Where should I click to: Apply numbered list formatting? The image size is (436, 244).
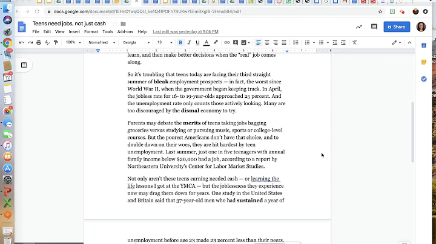tap(307, 42)
